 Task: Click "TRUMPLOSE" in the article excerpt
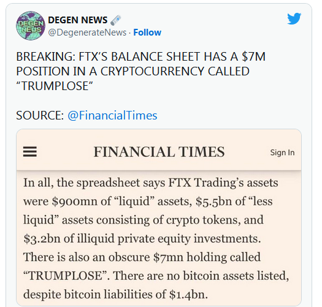pyautogui.click(x=64, y=276)
